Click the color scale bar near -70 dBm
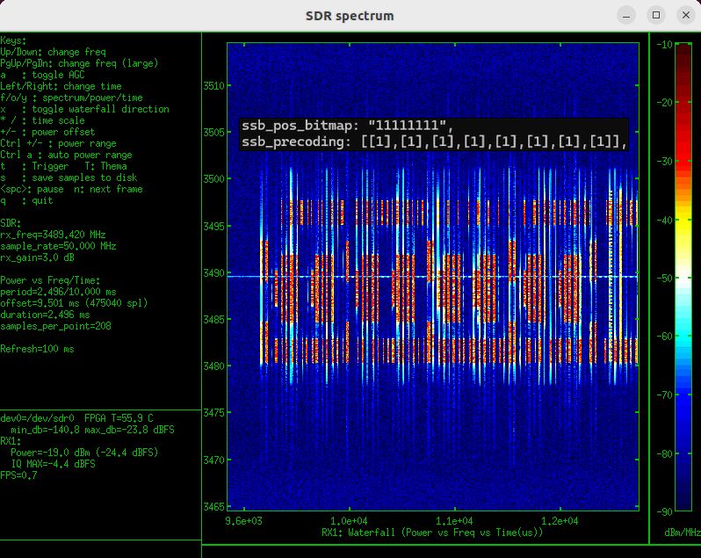 point(683,395)
